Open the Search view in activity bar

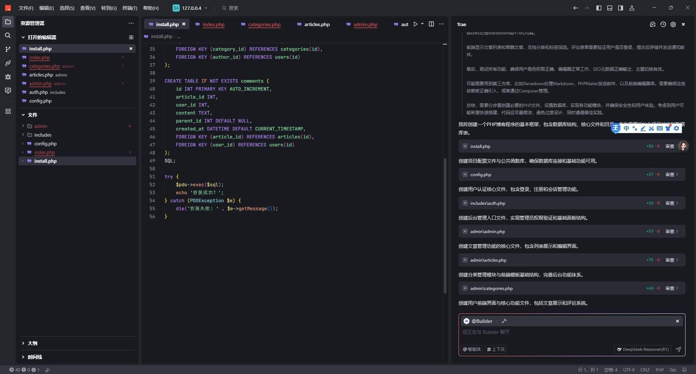click(x=8, y=36)
